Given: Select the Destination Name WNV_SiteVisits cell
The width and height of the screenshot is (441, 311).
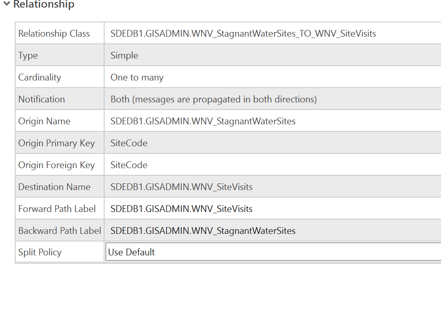Looking at the screenshot, I should 181,187.
